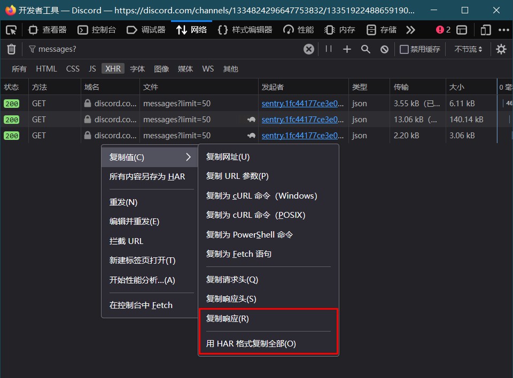513x378 pixels.
Task: Select 所有内容另存为 HAR menu item
Action: (x=147, y=177)
